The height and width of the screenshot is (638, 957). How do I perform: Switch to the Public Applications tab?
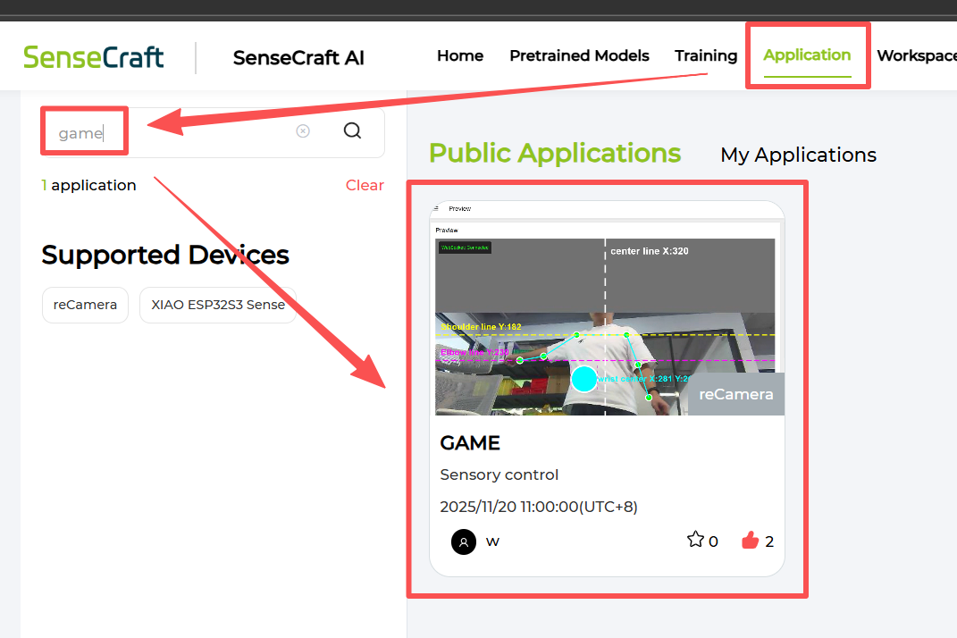pos(555,154)
